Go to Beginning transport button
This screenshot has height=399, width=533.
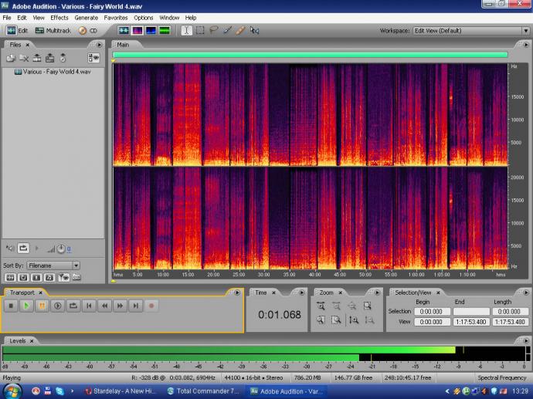pos(89,306)
